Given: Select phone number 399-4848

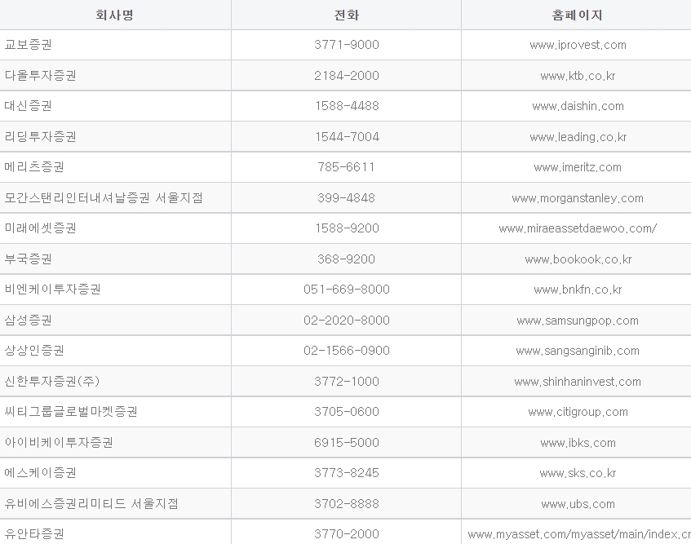Looking at the screenshot, I should click(347, 197).
